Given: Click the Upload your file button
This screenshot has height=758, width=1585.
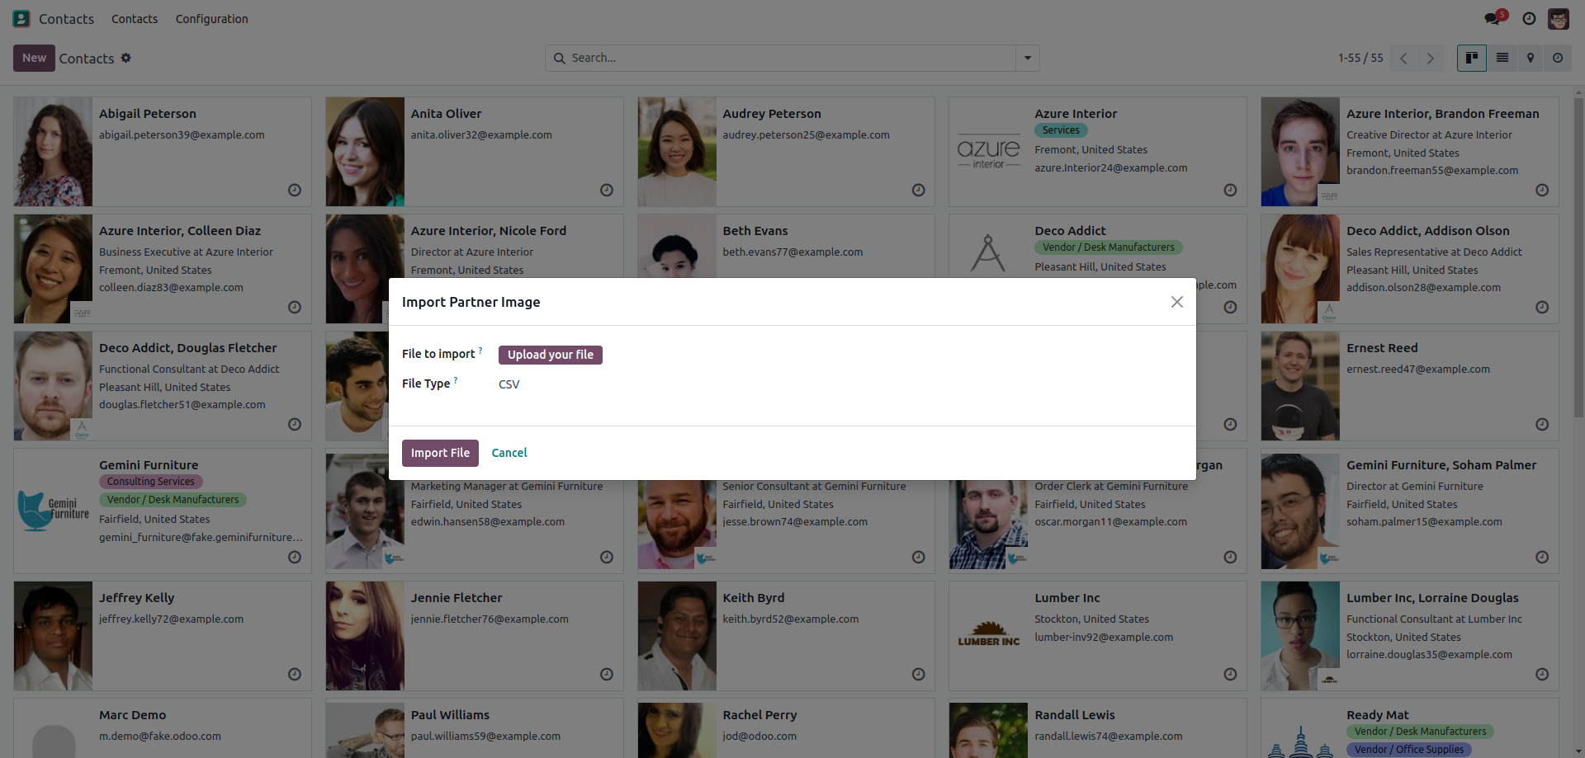Looking at the screenshot, I should (551, 355).
